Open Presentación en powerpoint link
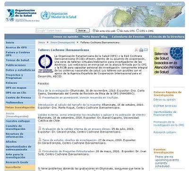Screen dimensions: 189x171 coord(60,98)
